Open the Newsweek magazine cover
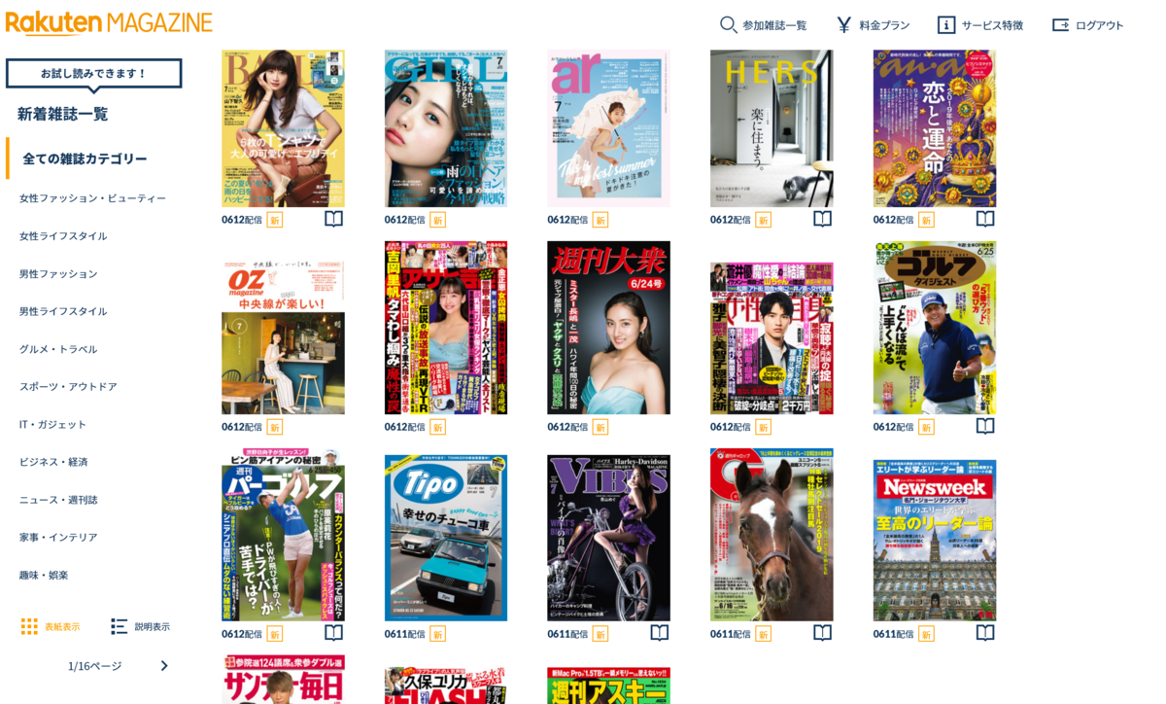The width and height of the screenshot is (1166, 704). point(935,541)
